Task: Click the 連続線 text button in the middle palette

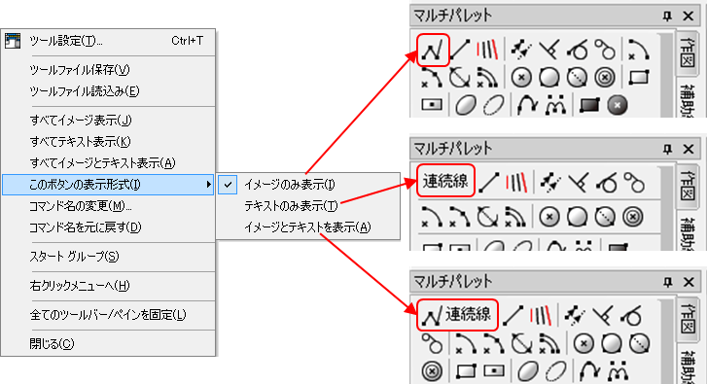Action: (x=445, y=181)
